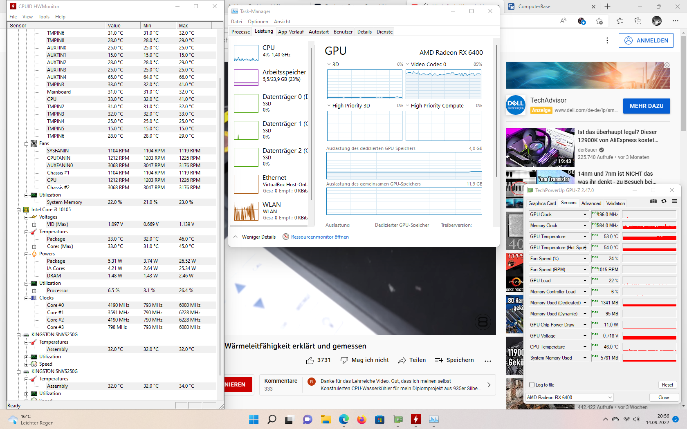
Task: Open a new browser tab
Action: pos(608,6)
